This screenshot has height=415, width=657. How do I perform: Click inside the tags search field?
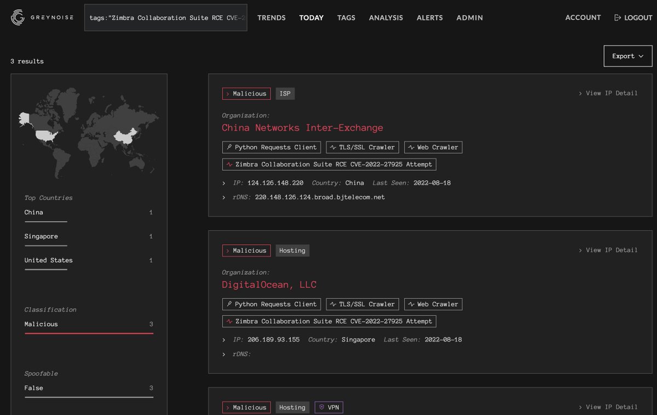[x=164, y=18]
